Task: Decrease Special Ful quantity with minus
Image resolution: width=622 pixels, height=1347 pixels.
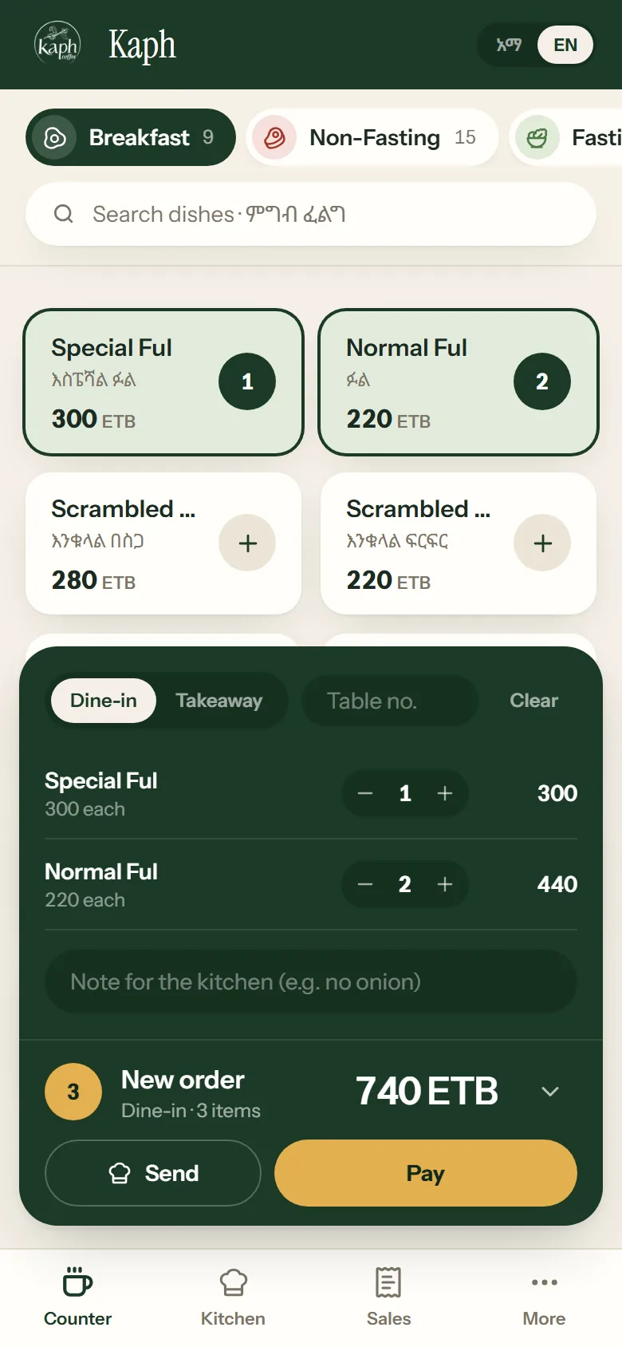Action: coord(365,793)
